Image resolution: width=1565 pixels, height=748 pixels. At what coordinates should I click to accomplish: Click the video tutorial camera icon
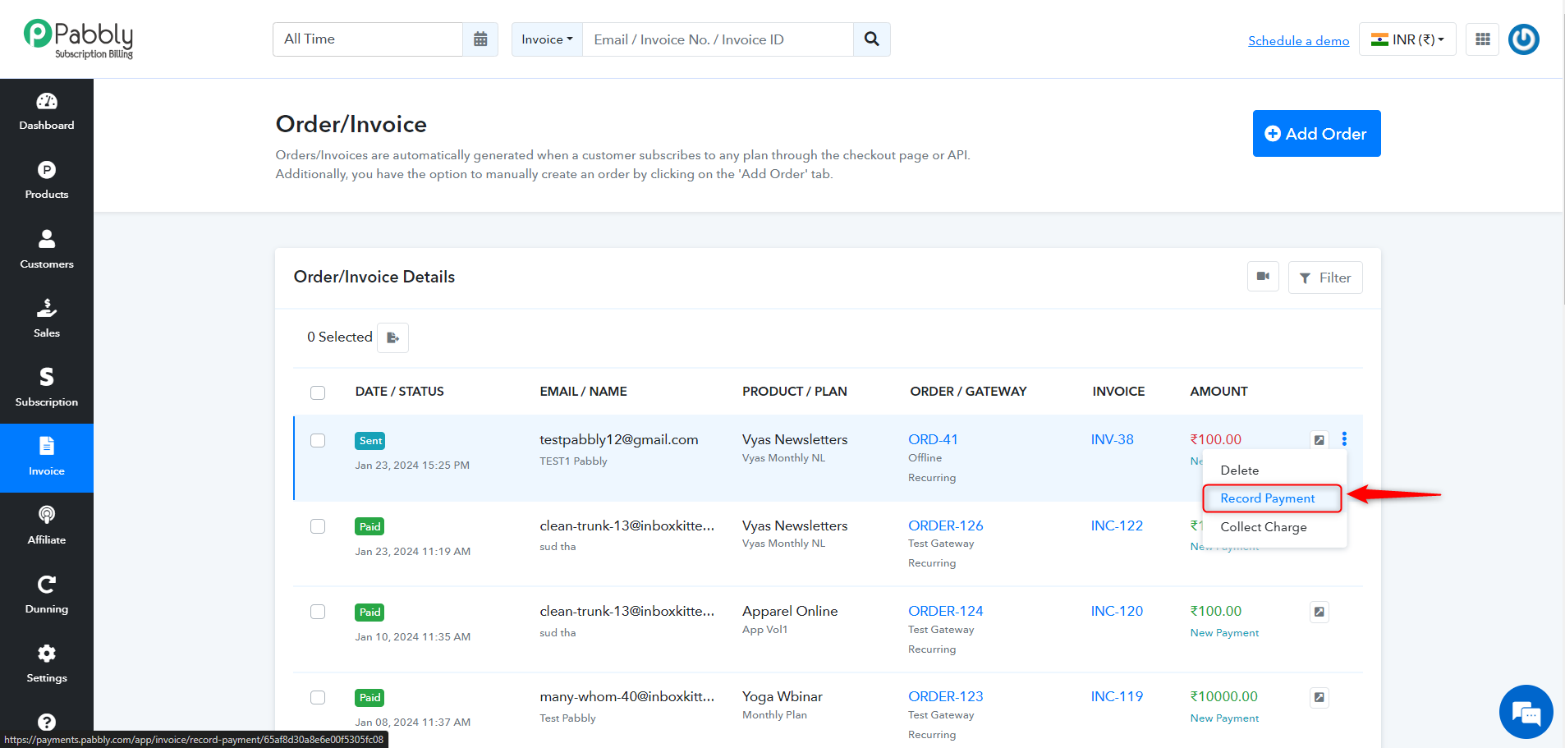pos(1263,277)
